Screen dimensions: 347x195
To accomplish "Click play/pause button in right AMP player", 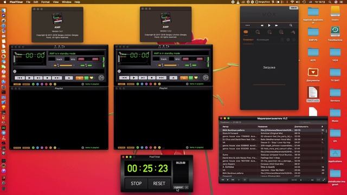I will (143, 77).
